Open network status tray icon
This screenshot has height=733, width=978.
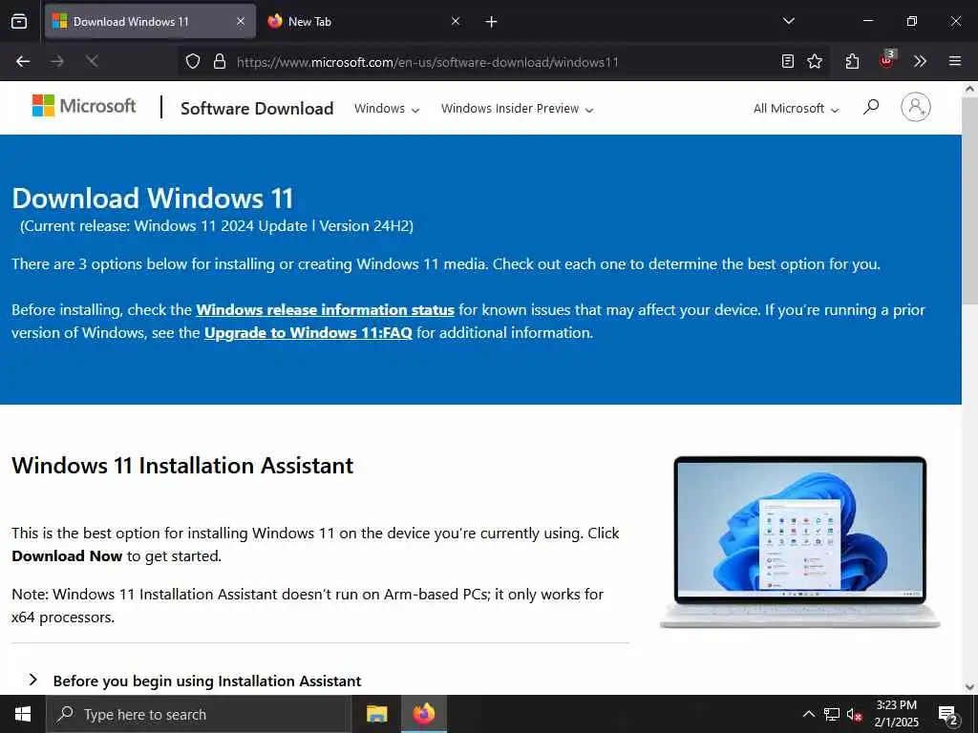point(832,714)
